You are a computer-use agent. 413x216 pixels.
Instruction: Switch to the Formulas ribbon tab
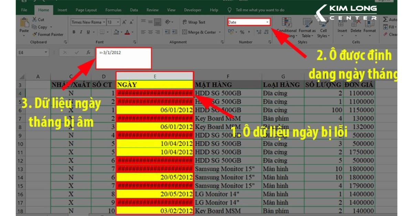click(x=113, y=10)
